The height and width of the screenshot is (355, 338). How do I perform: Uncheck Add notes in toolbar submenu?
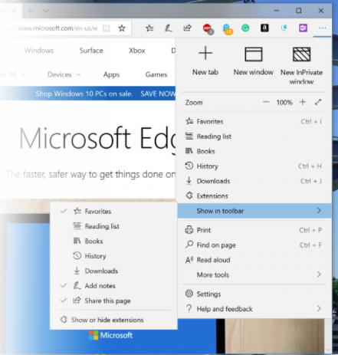click(x=113, y=285)
